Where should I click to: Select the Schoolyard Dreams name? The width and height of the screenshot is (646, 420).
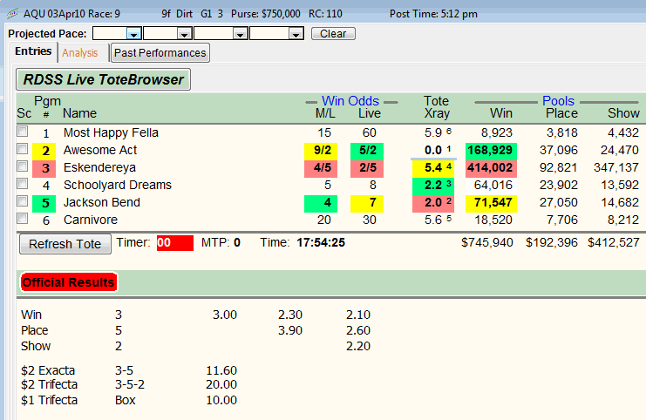[118, 186]
